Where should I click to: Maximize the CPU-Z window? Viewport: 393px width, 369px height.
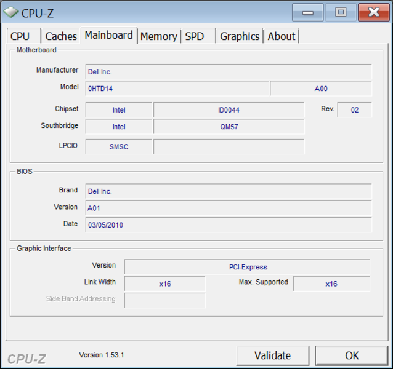click(x=341, y=12)
